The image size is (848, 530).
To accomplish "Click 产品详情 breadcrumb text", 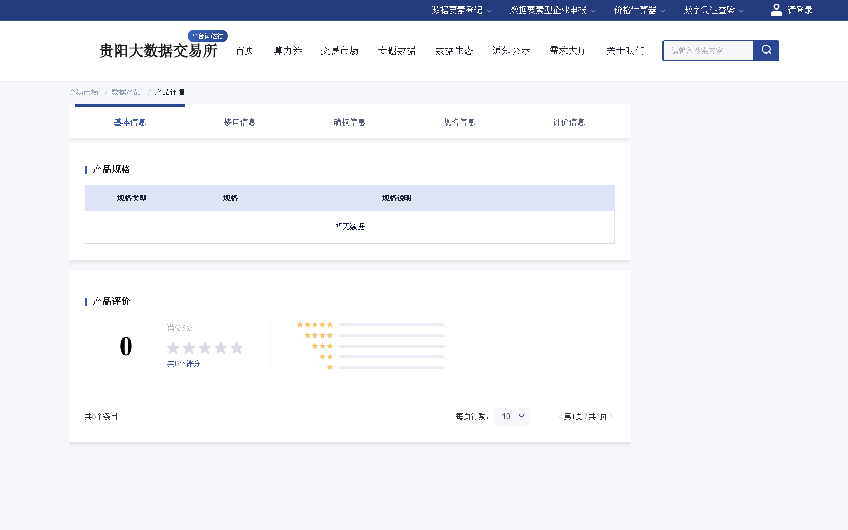I will tap(170, 92).
